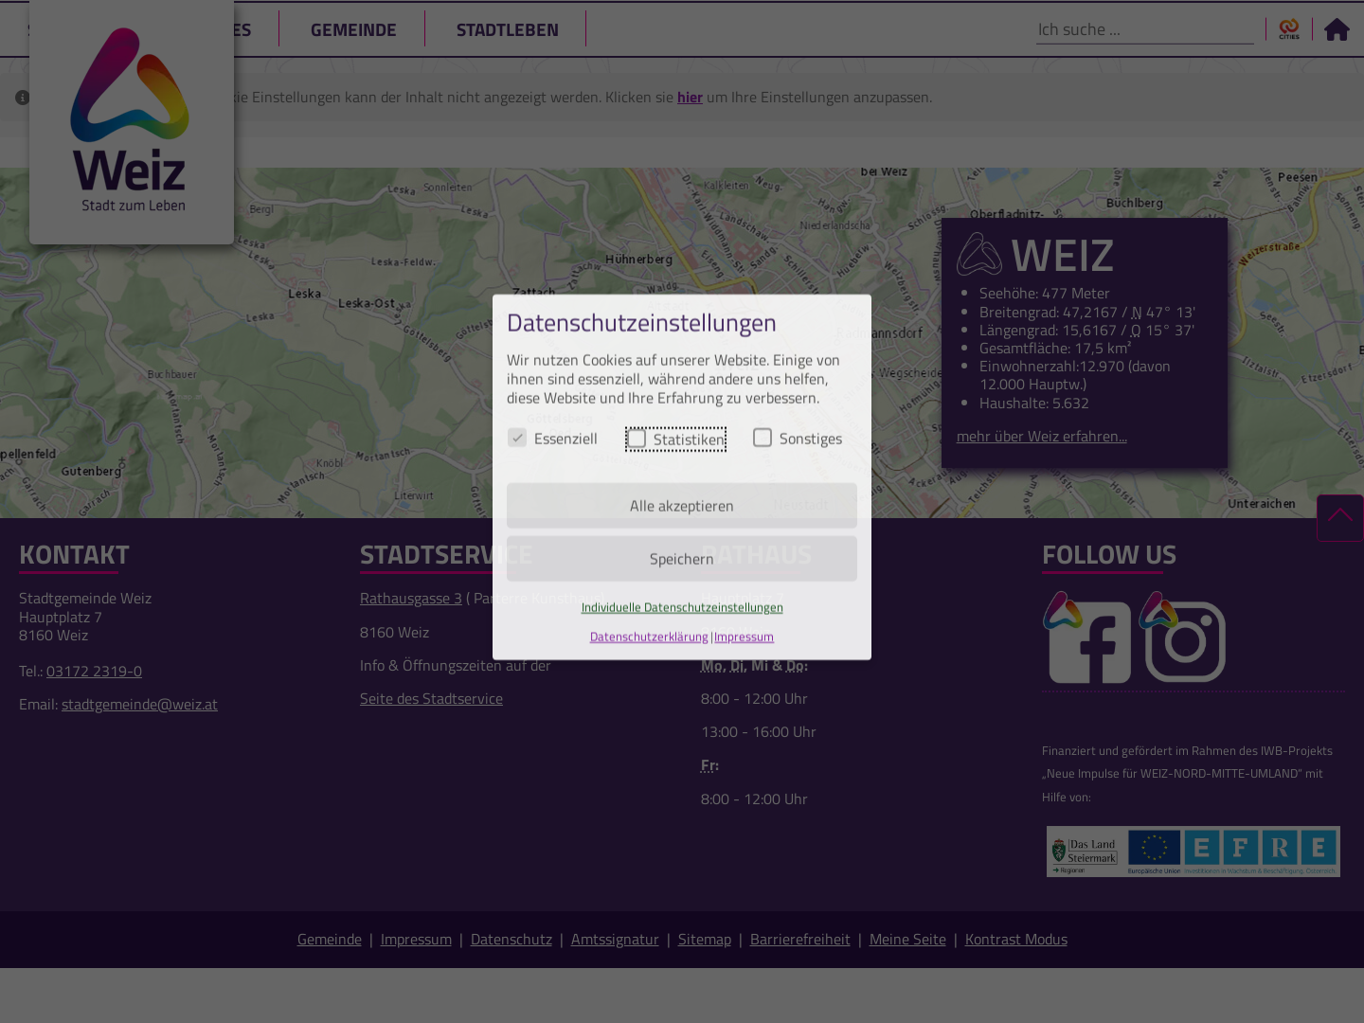This screenshot has height=1023, width=1364.
Task: Click the Weiz city logo
Action: 132,121
